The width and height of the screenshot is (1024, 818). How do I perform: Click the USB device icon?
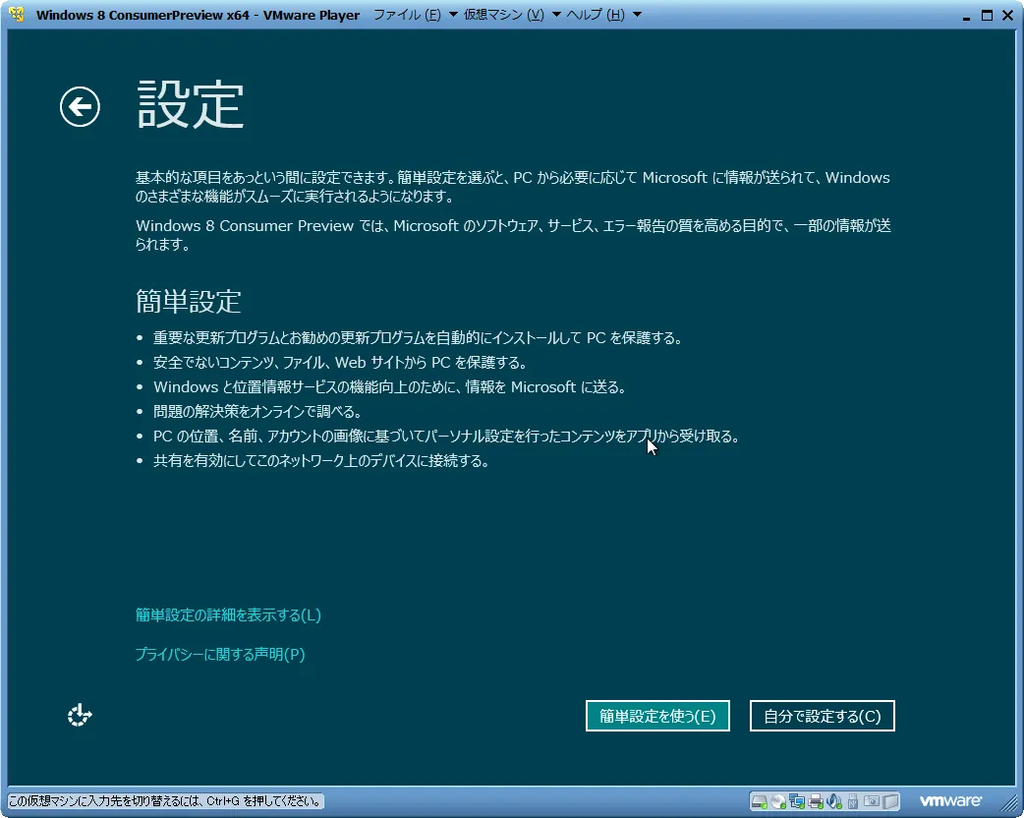[853, 801]
